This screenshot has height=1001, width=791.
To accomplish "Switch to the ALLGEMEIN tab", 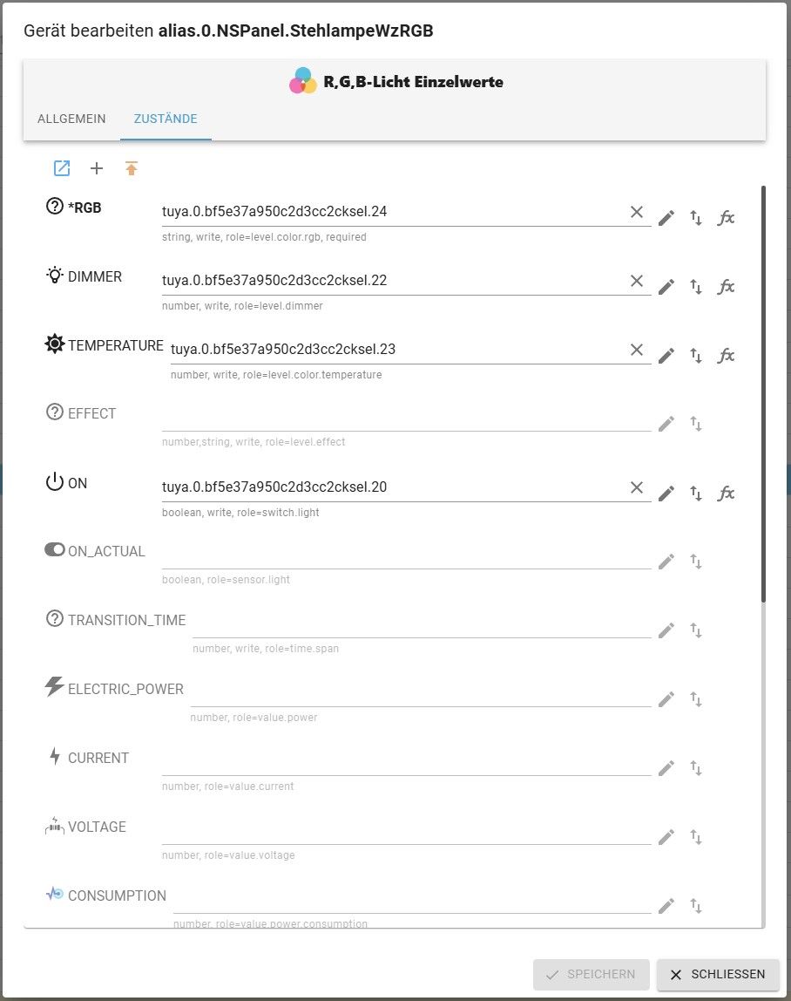I will tap(71, 119).
